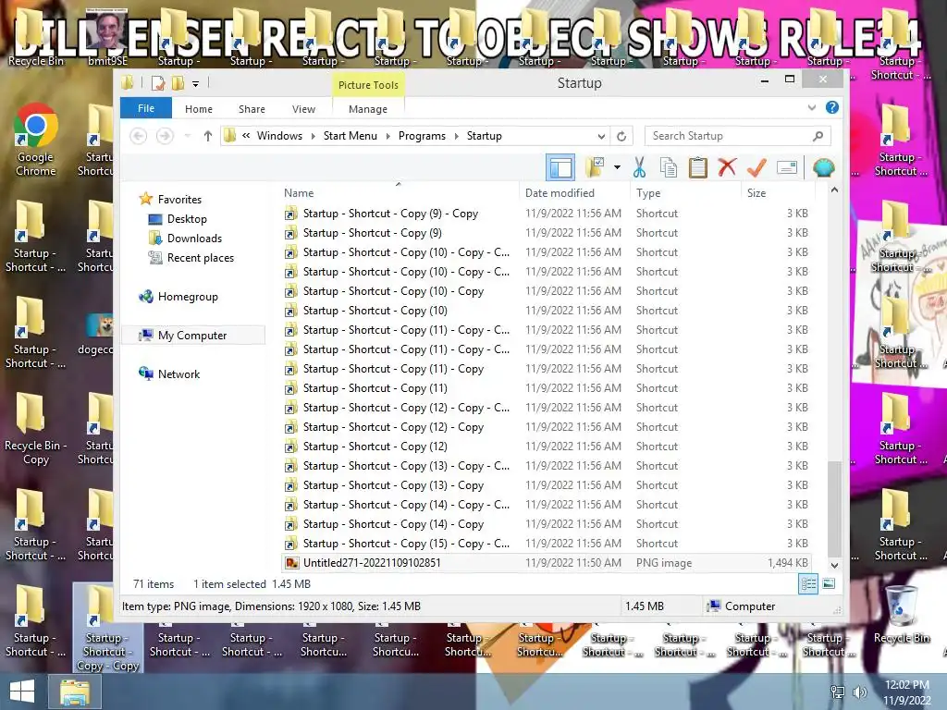Click the Copy pages icon
Image resolution: width=947 pixels, height=710 pixels.
(669, 168)
